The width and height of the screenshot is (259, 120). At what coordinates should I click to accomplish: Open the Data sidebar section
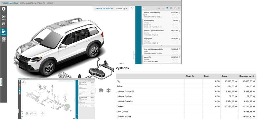[x=3, y=24]
